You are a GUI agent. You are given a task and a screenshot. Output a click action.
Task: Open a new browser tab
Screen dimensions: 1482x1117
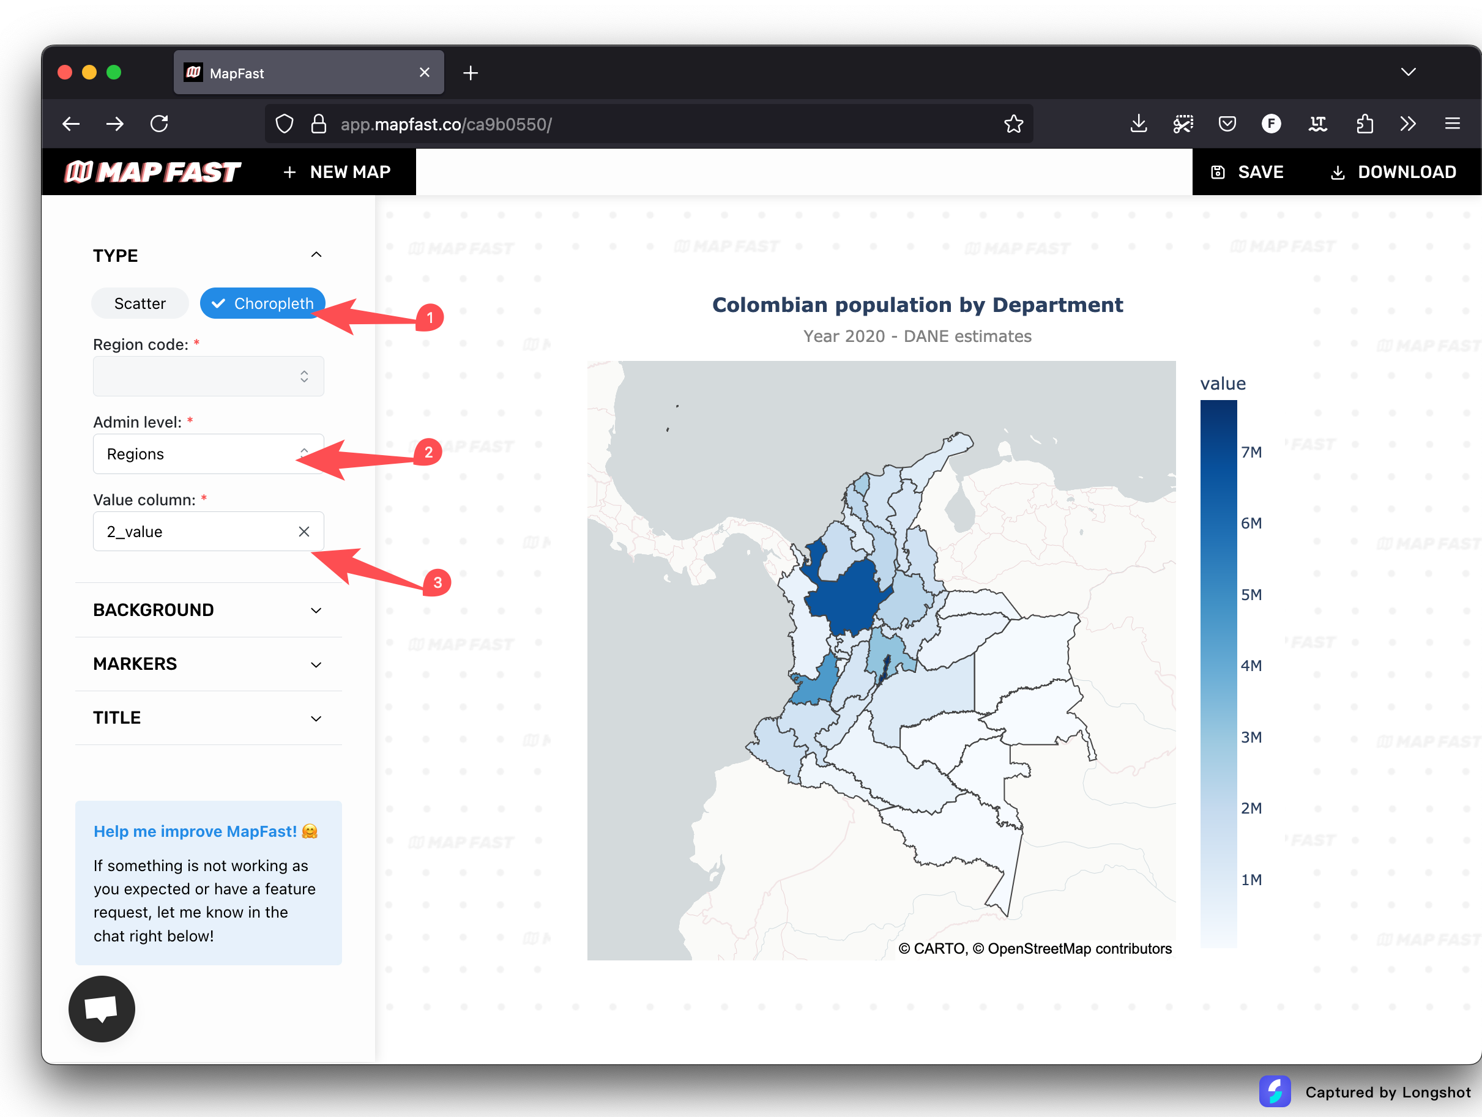(471, 73)
